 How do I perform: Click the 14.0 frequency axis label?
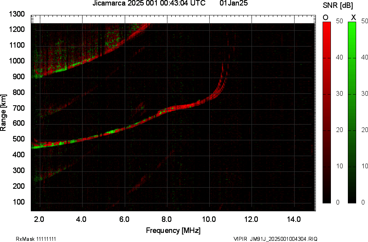point(294,219)
